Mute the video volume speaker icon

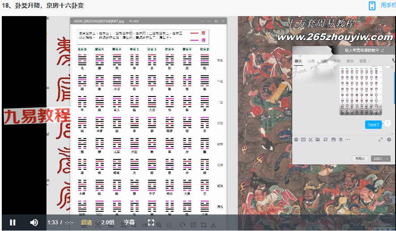(34, 223)
